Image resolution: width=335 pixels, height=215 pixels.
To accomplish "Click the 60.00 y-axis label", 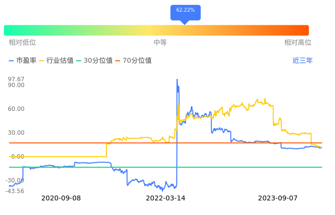I will tap(17, 109).
